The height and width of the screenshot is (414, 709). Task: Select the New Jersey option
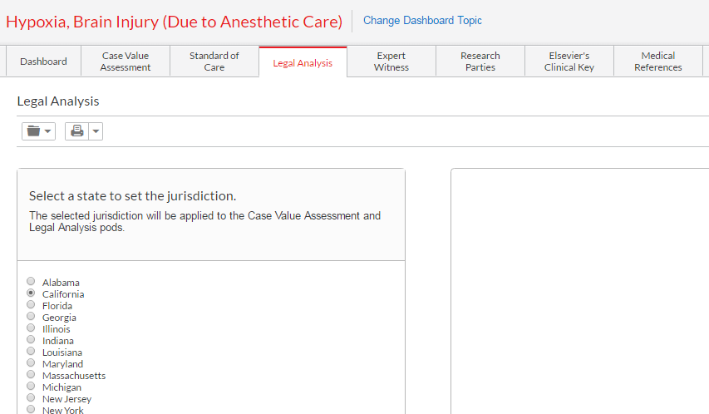pyautogui.click(x=31, y=397)
